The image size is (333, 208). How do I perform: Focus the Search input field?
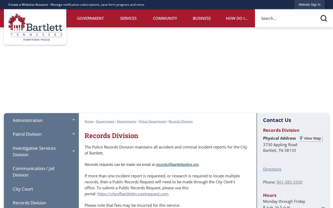(x=287, y=18)
